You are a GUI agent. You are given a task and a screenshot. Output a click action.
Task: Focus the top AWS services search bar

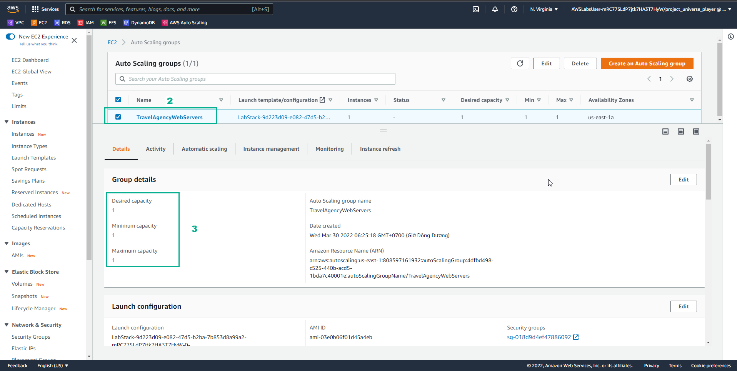169,9
